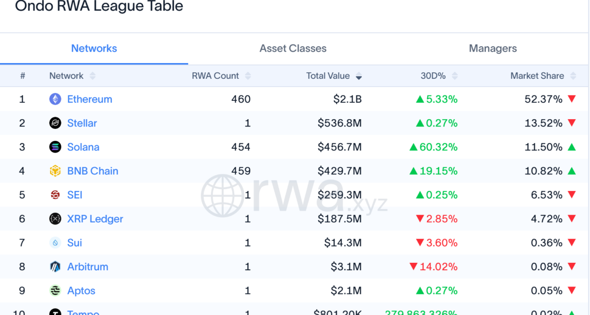590x315 pixels.
Task: Click BNB Chain's 19.15% 30D change
Action: pos(434,171)
